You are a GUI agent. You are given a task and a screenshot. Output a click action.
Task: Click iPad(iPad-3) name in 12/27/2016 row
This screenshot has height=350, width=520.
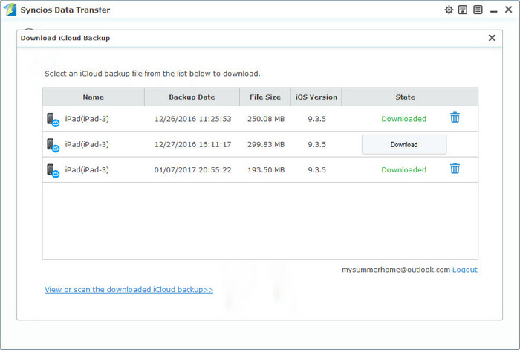(x=87, y=144)
